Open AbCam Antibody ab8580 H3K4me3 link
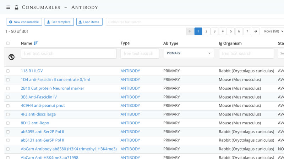 click(69, 149)
